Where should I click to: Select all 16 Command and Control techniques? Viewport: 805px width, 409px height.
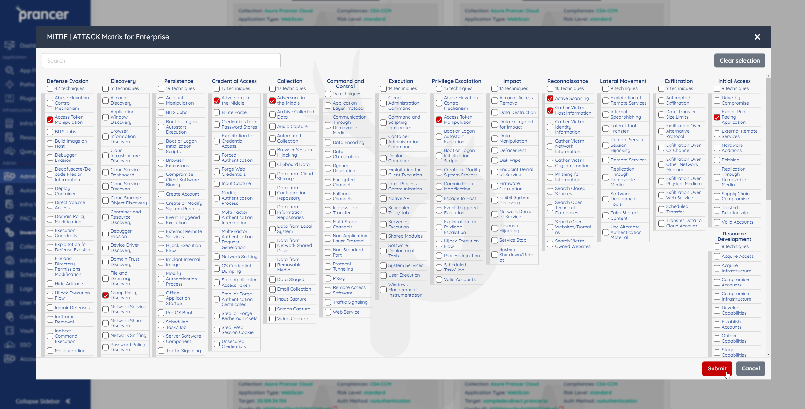point(328,94)
